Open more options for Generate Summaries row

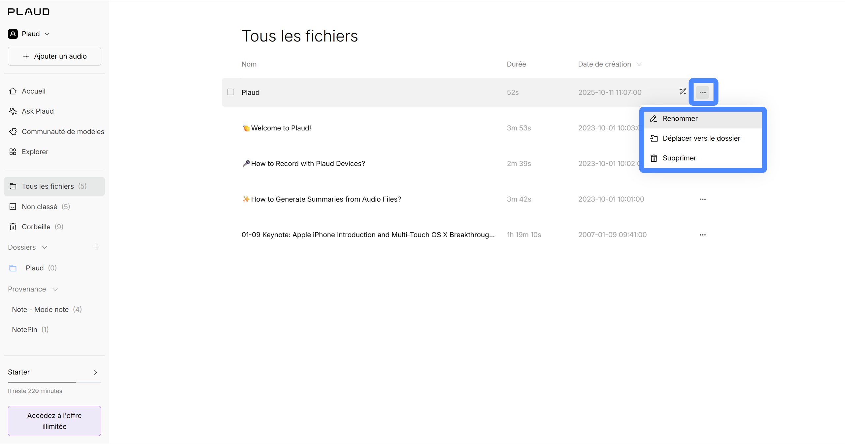point(703,199)
